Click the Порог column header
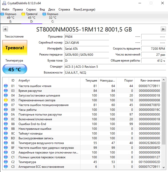Image resolution: width=168 pixels, height=172 pixels. [125, 80]
